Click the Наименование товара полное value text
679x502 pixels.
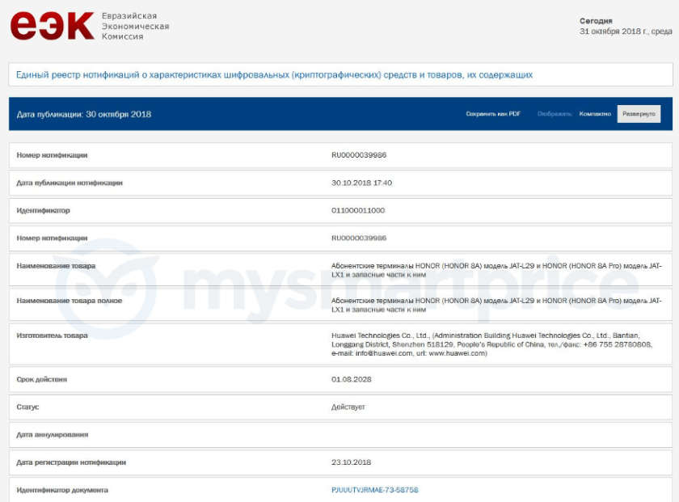[x=496, y=305]
